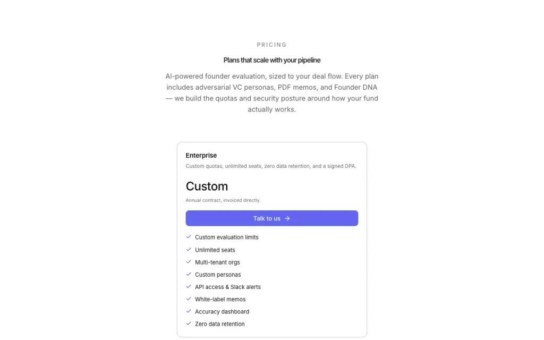544x340 pixels.
Task: Click the White-label memos feature text
Action: tap(220, 299)
